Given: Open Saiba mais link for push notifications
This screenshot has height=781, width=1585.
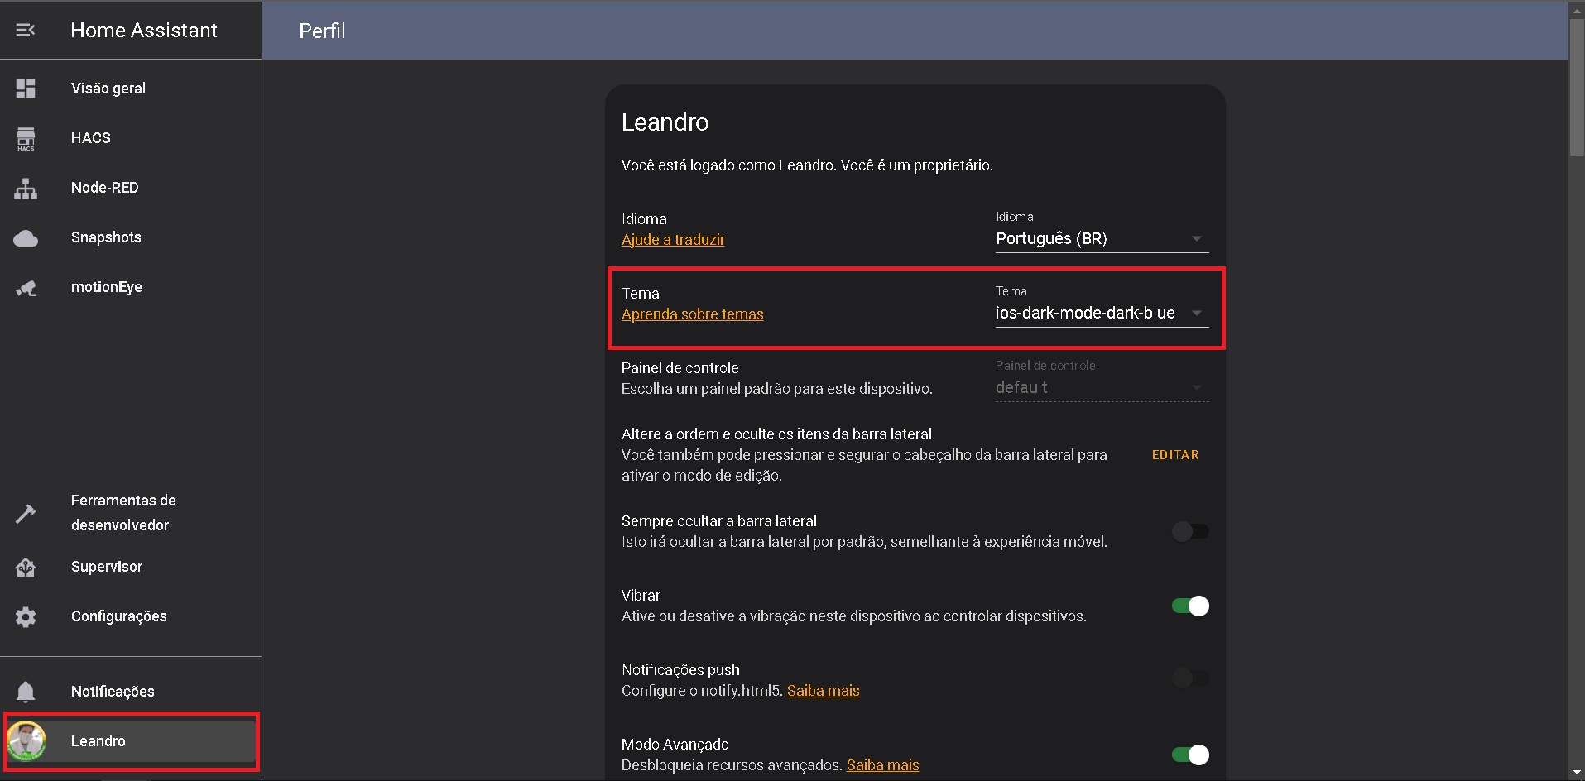Looking at the screenshot, I should (824, 691).
